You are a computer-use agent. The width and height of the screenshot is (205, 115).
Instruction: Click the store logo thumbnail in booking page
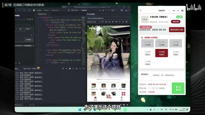tap(145, 19)
